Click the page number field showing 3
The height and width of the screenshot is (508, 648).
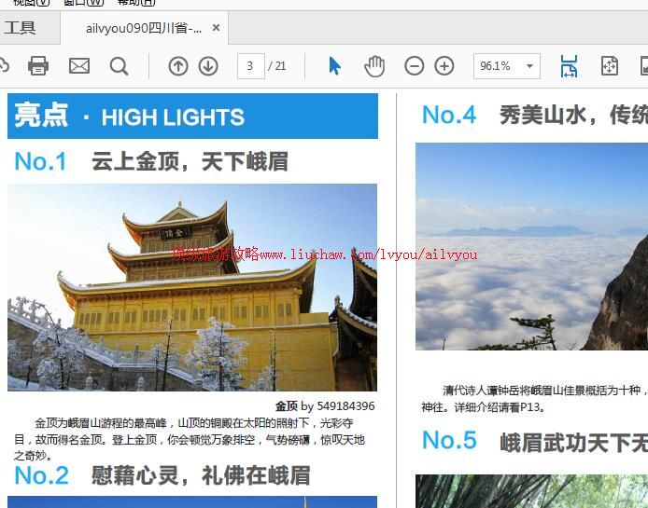[x=250, y=65]
